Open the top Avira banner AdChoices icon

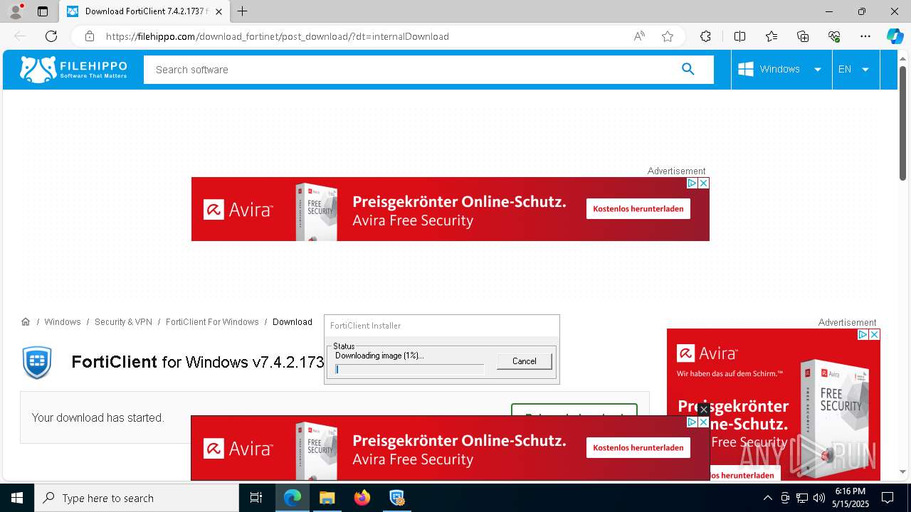[692, 183]
